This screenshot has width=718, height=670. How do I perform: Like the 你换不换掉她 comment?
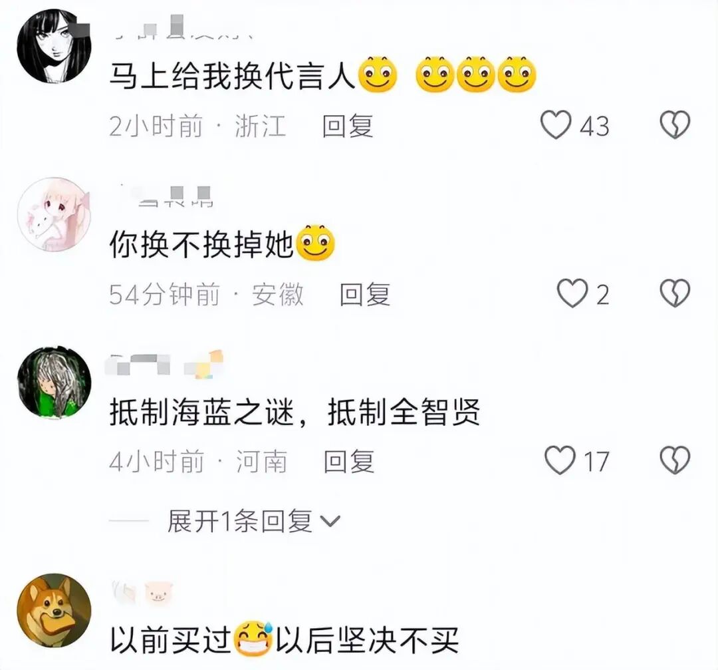pos(572,293)
